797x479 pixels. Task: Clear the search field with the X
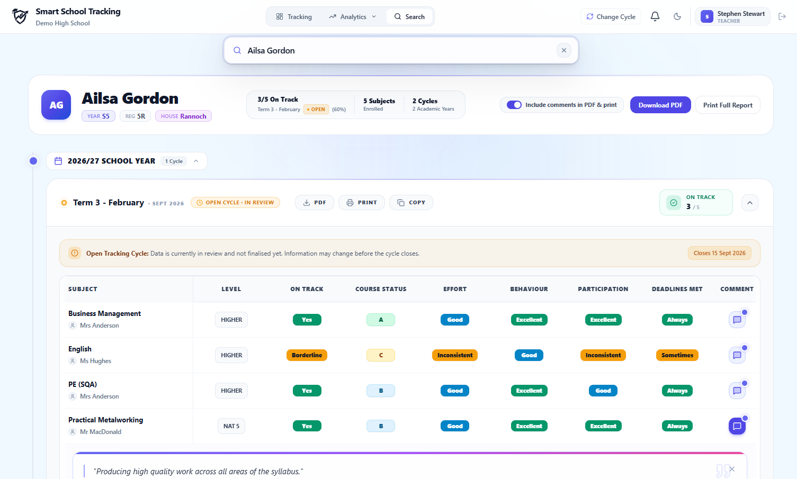pyautogui.click(x=564, y=50)
